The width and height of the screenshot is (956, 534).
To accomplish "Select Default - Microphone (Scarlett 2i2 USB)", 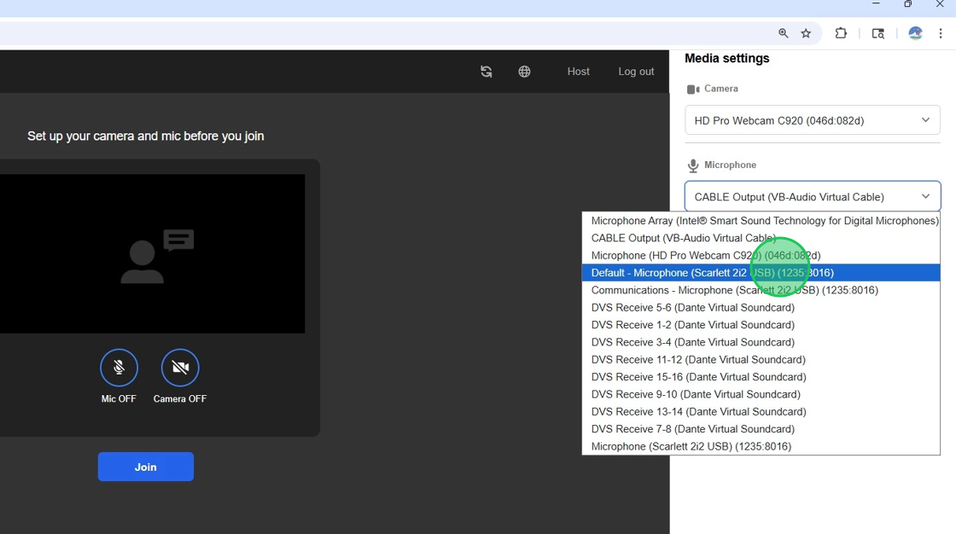I will [714, 272].
